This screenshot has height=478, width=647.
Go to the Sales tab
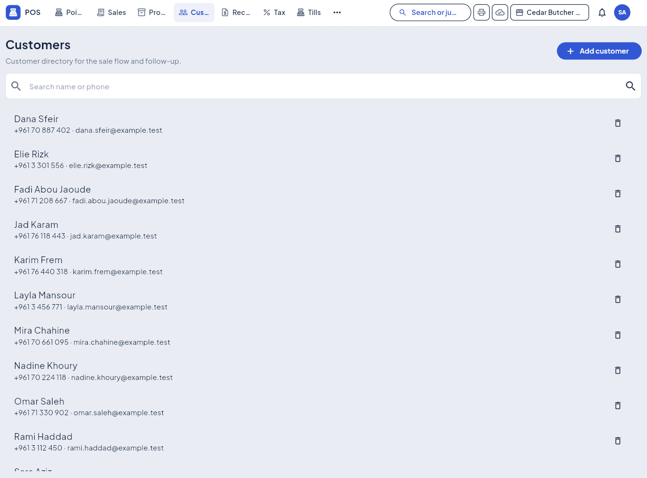[x=112, y=13]
